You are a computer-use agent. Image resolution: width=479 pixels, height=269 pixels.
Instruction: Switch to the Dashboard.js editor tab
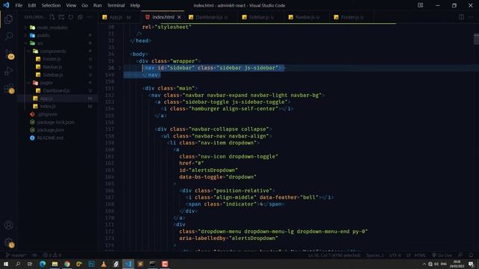(211, 17)
